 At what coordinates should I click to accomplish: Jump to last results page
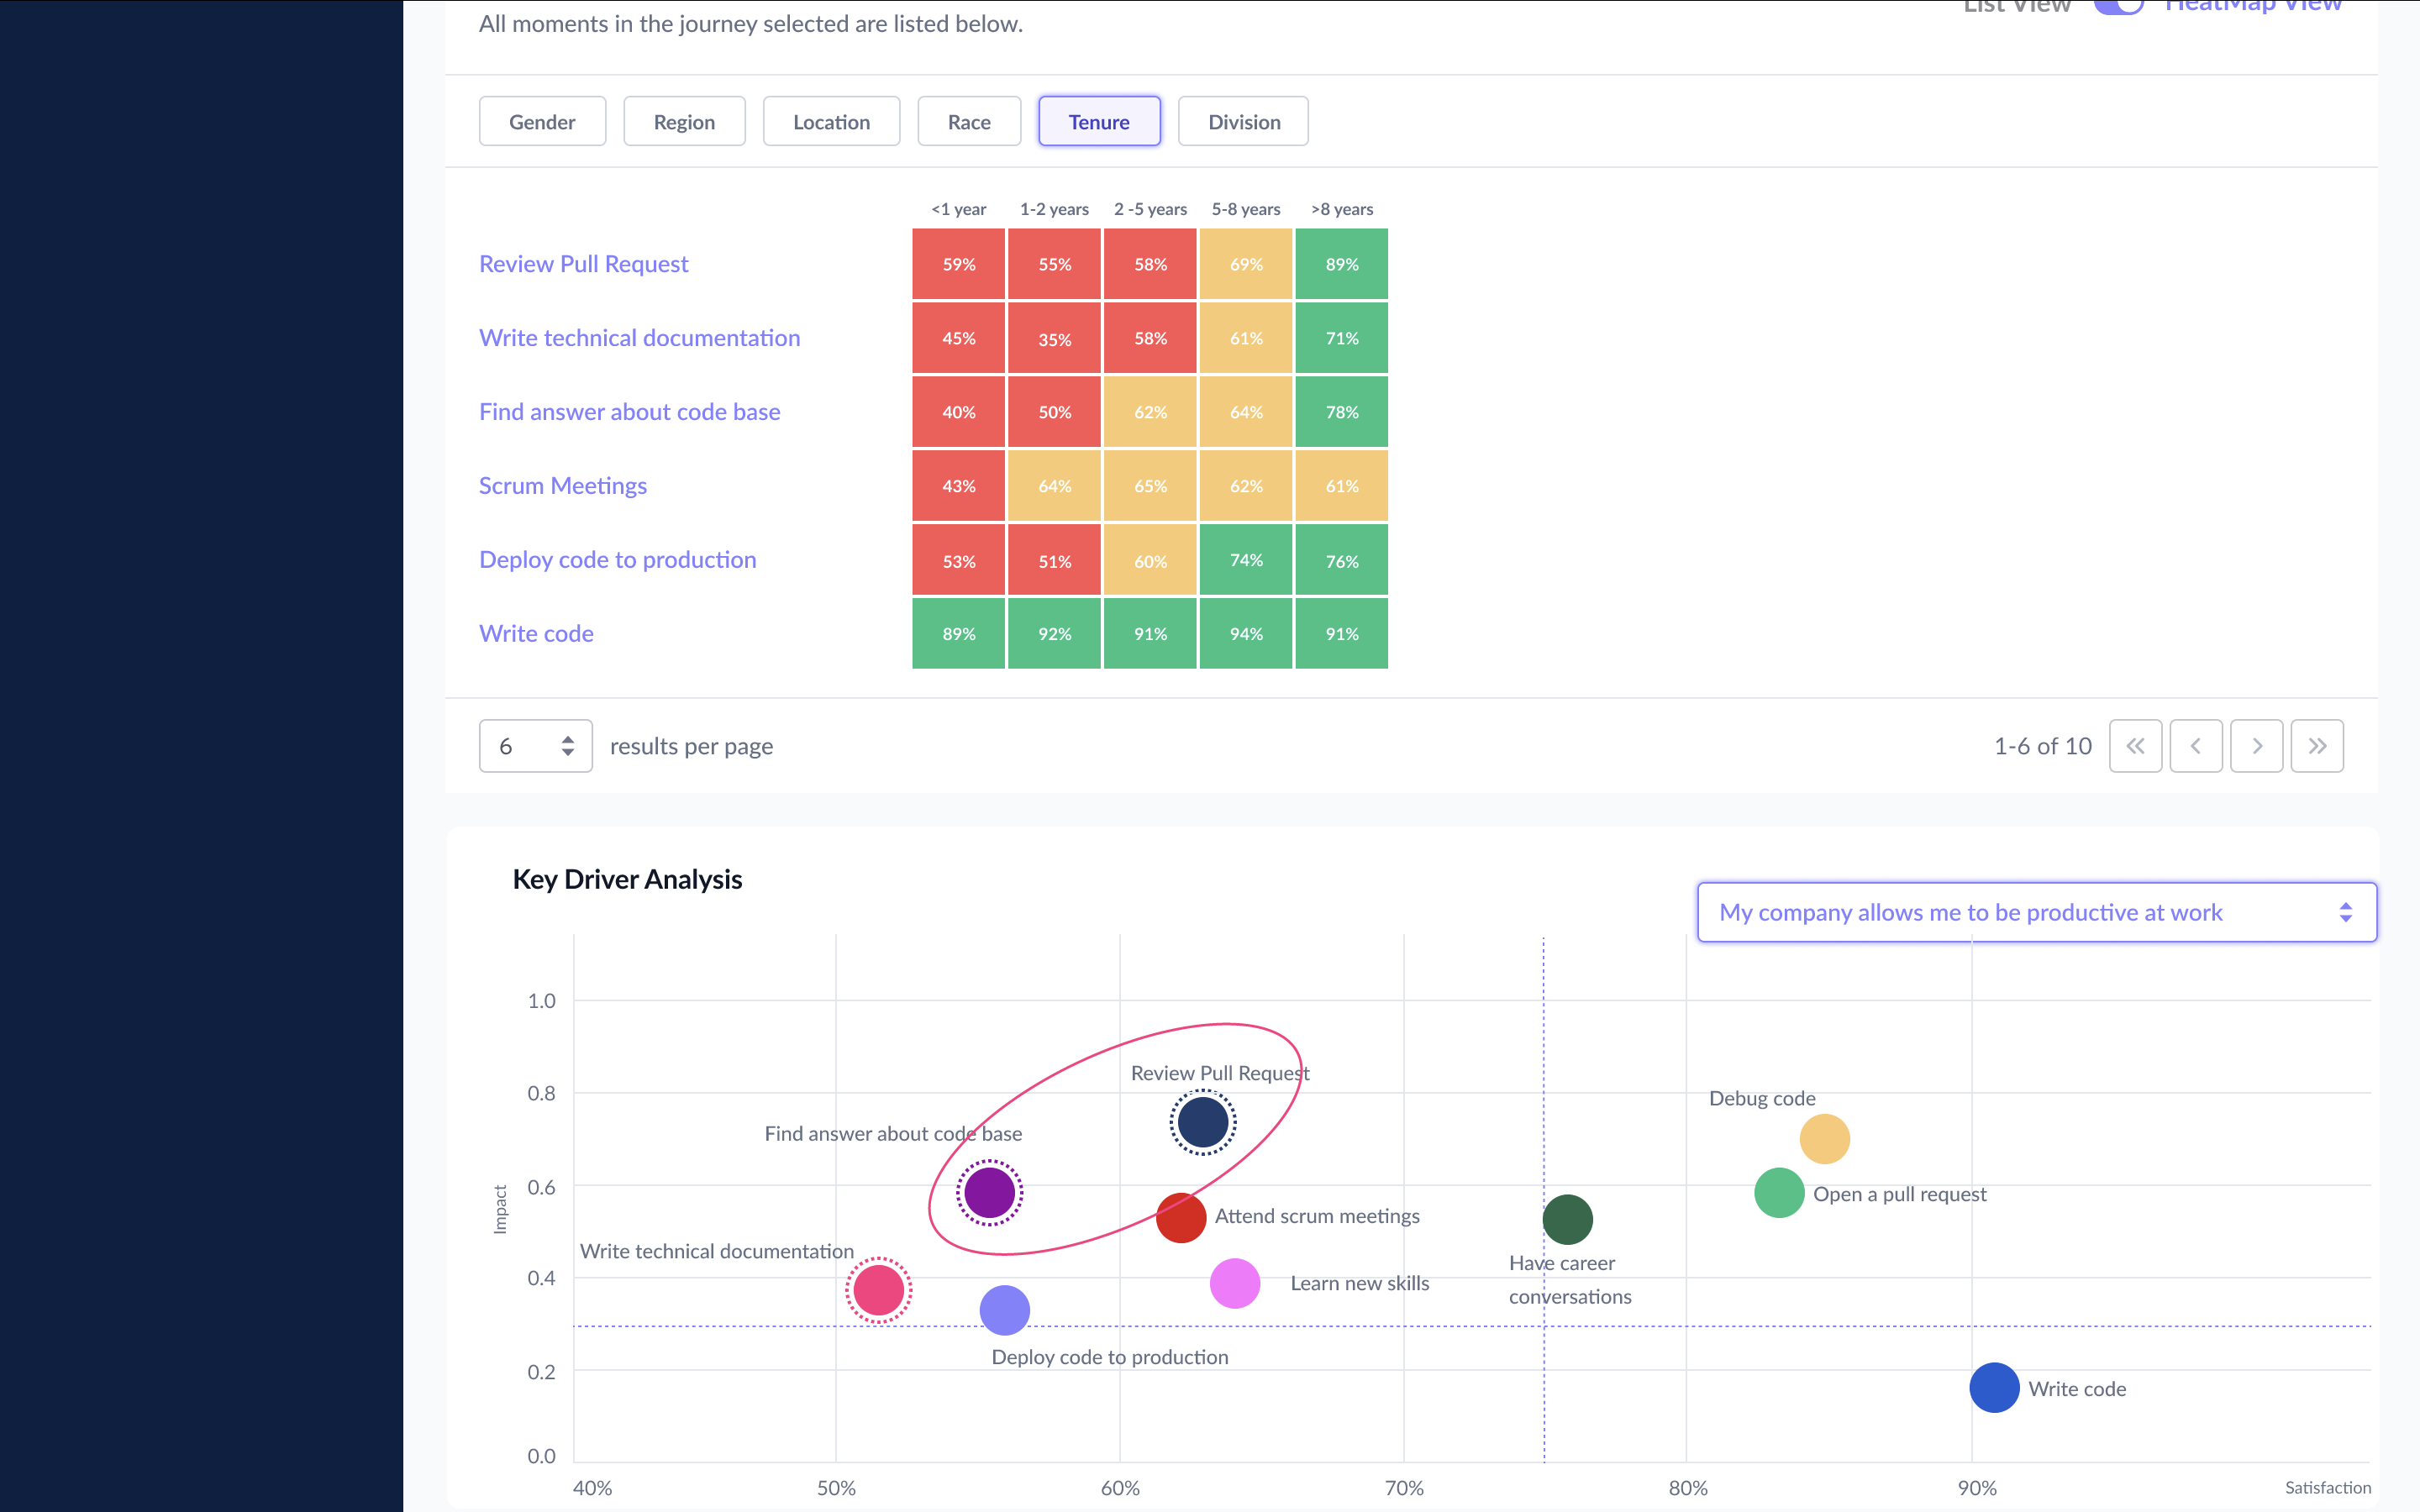coord(2317,746)
